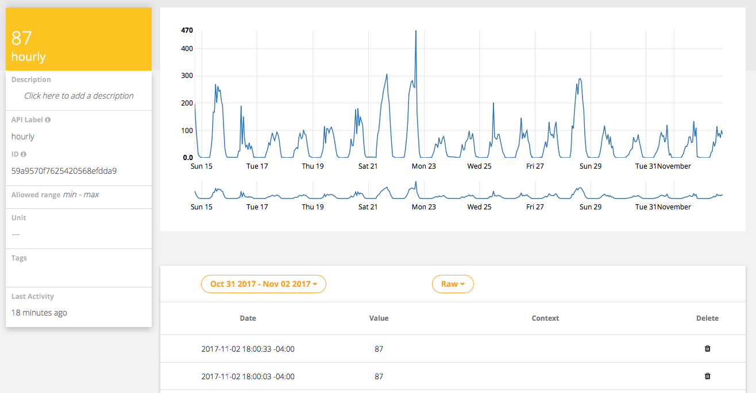Click the value 87 in the first row

tap(379, 349)
